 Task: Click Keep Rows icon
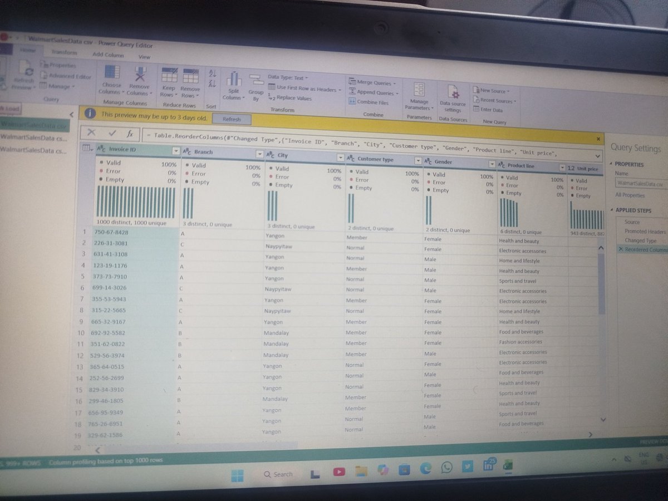169,76
